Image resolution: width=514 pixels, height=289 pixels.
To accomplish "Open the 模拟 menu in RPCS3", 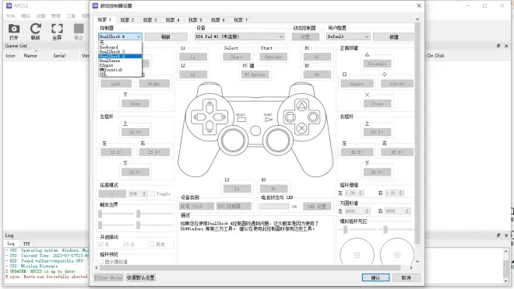I will tap(26, 16).
